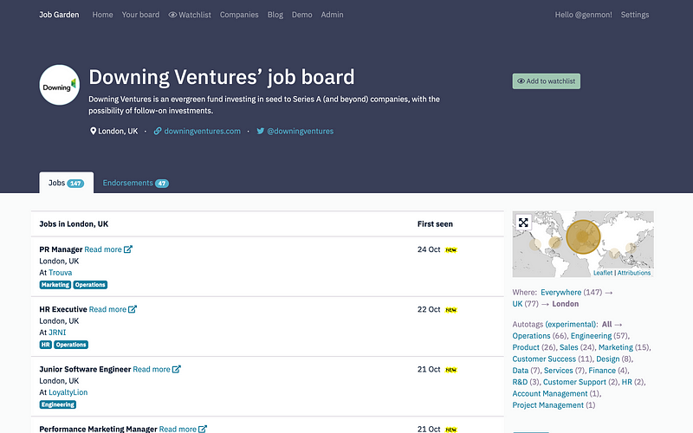Click Operations tag on PR Manager job
This screenshot has height=433, width=693.
tap(90, 285)
